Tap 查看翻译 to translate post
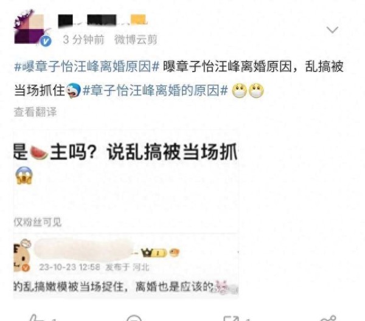 [x=35, y=112]
